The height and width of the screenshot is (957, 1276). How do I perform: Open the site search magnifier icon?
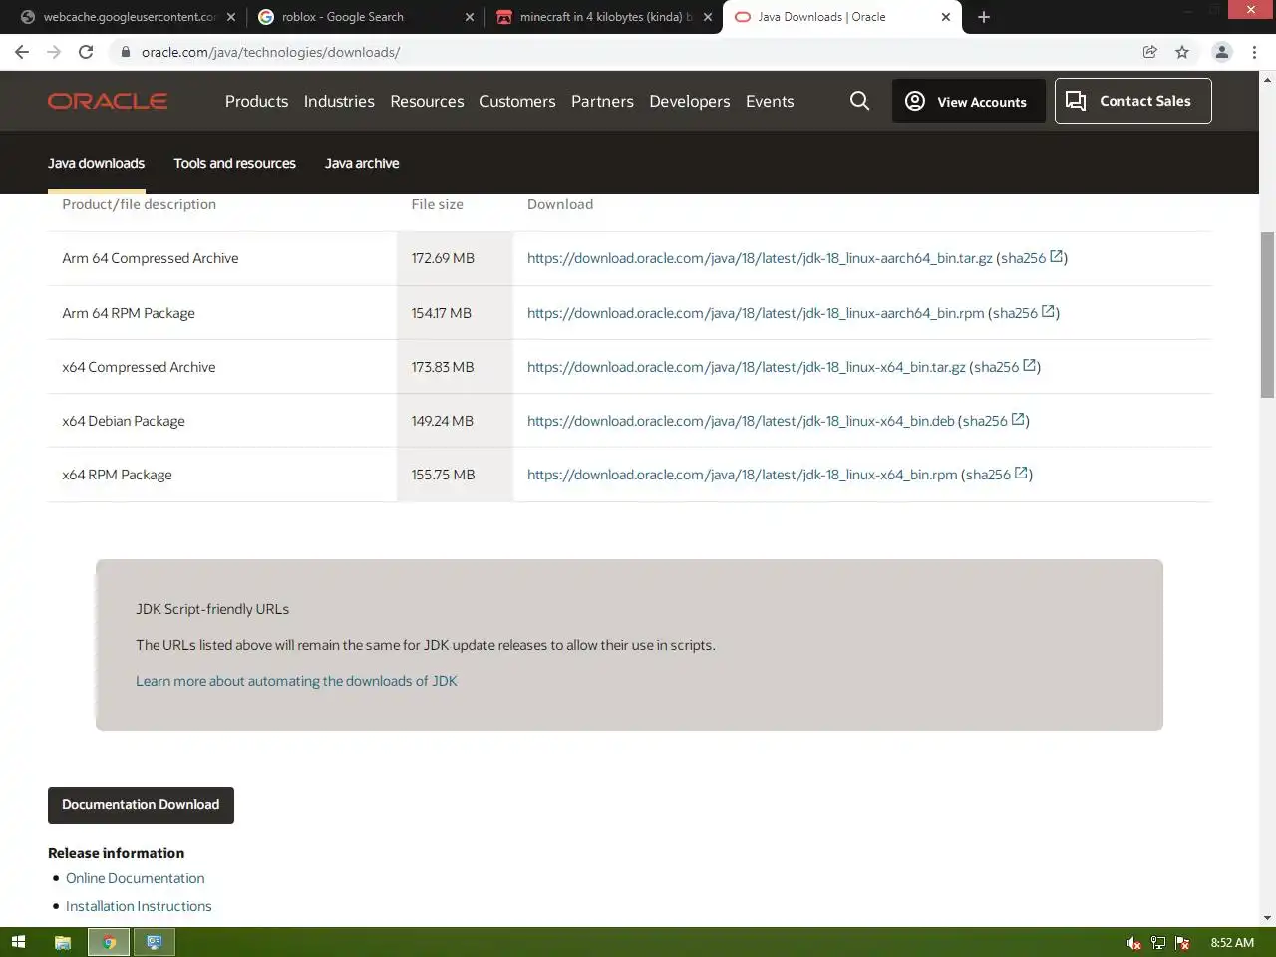(859, 101)
